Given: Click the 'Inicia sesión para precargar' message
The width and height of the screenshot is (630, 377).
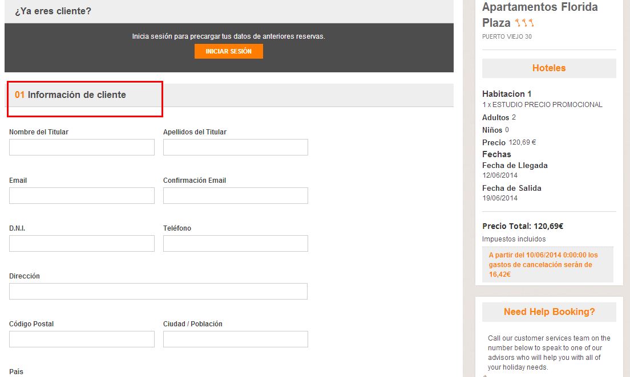Looking at the screenshot, I should [x=229, y=36].
